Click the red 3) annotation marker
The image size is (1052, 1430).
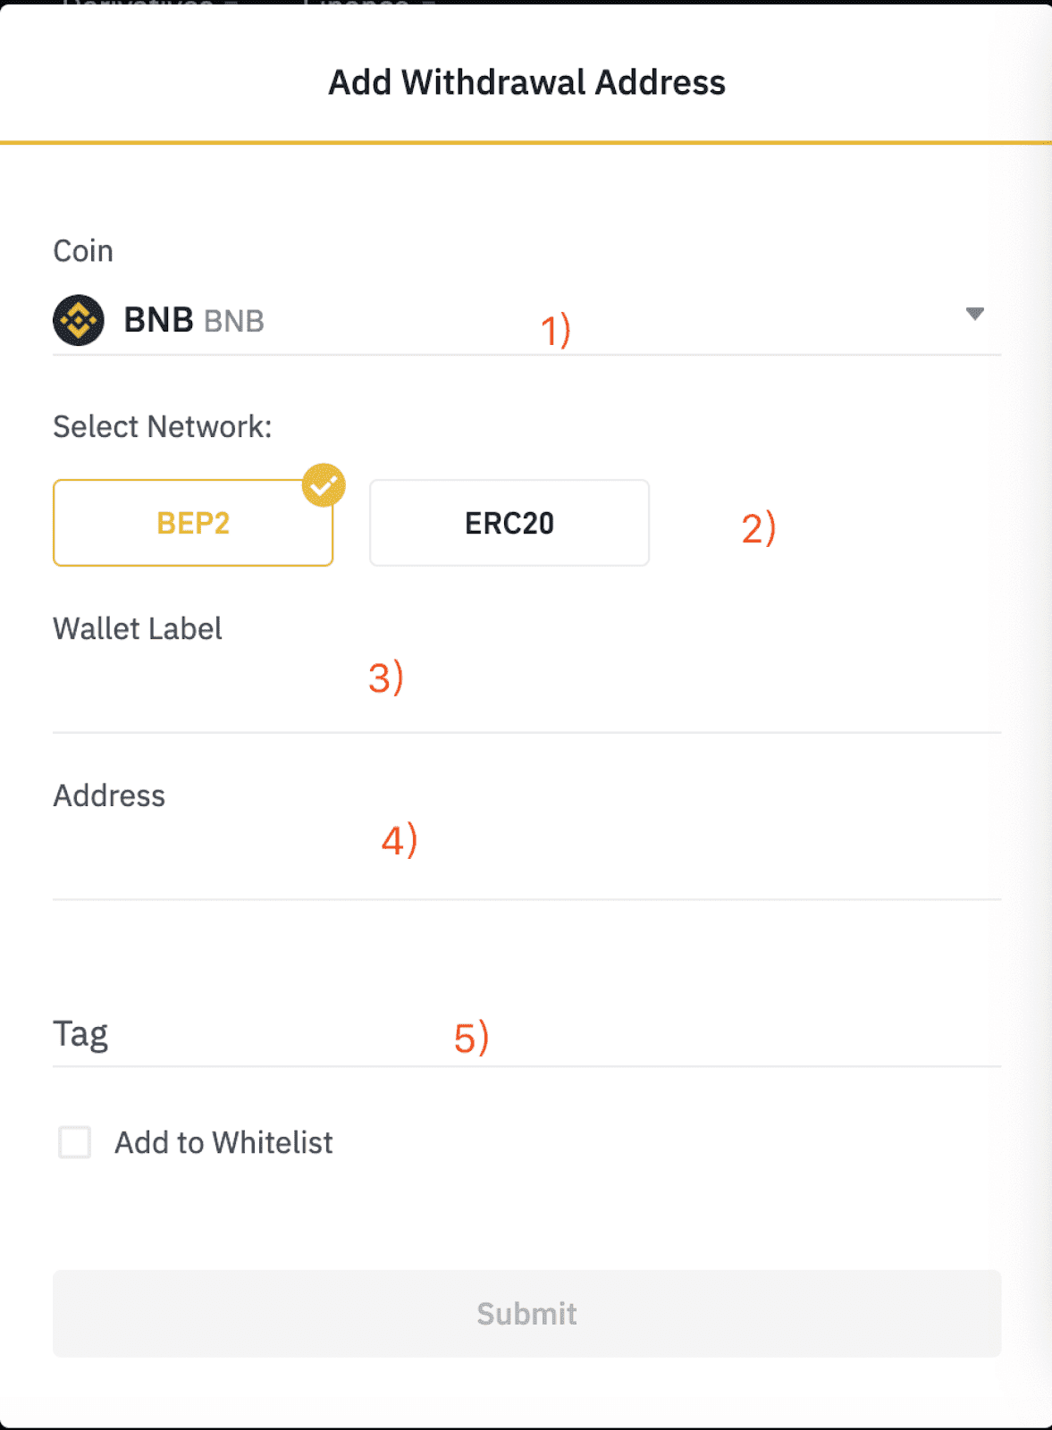tap(386, 677)
